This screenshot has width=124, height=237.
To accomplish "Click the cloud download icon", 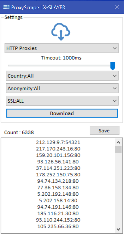I will (61, 32).
